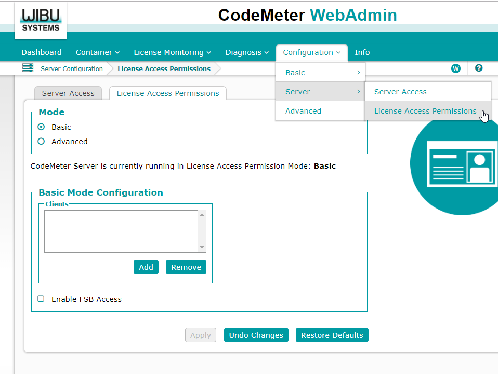This screenshot has width=498, height=374.
Task: Choose License Access Permissions in submenu
Action: pos(425,111)
